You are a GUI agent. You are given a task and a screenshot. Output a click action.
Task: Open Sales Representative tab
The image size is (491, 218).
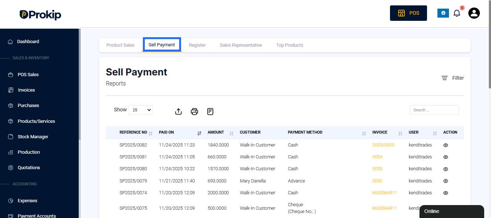coord(241,45)
